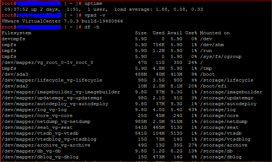Viewport: 272px width, 162px height.
Task: Click the /storage/imagebuilder mount point
Action: tap(231, 92)
